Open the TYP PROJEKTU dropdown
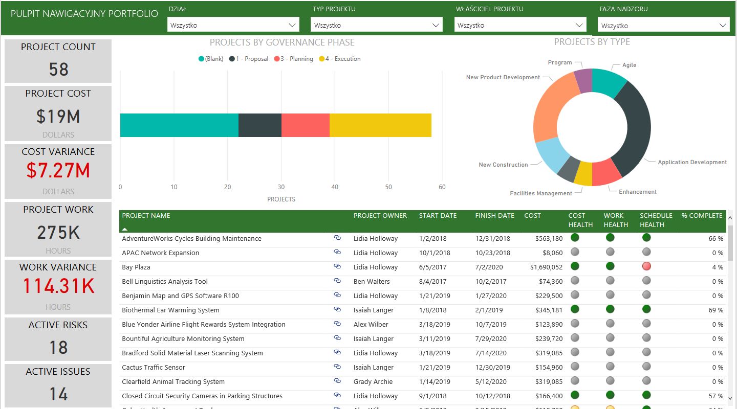737x409 pixels. (x=376, y=24)
